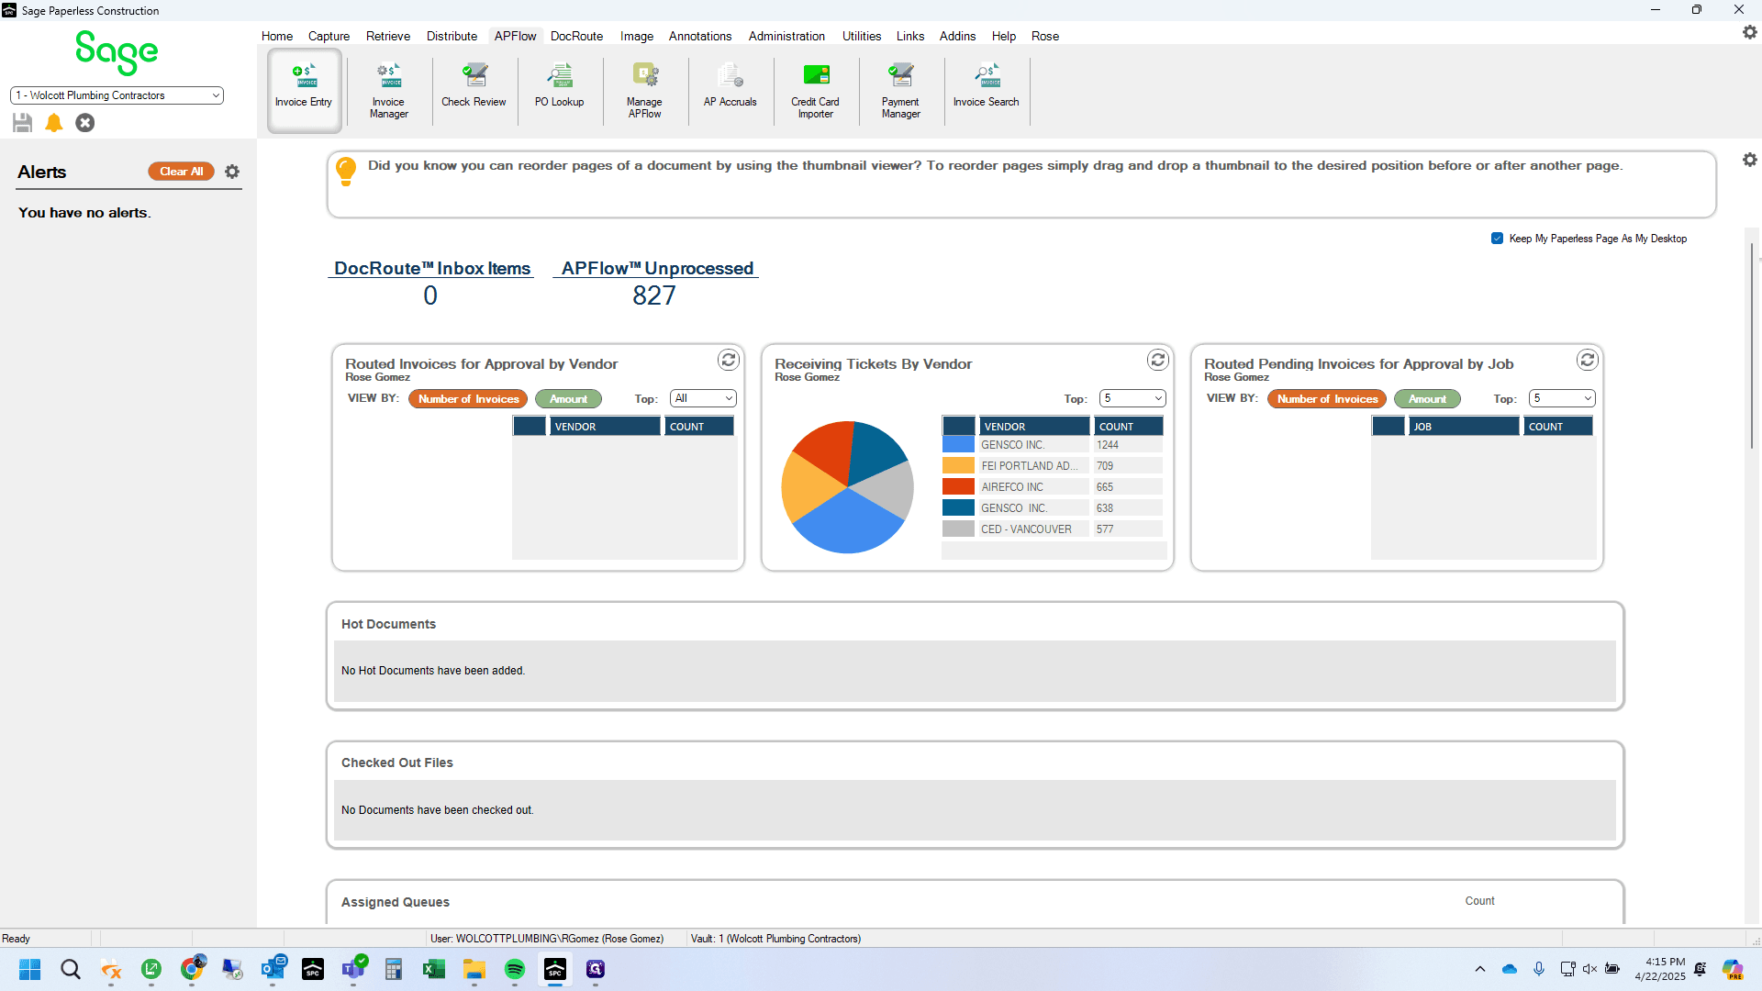View vendor approvals by Amount
The height and width of the screenshot is (991, 1762).
568,398
